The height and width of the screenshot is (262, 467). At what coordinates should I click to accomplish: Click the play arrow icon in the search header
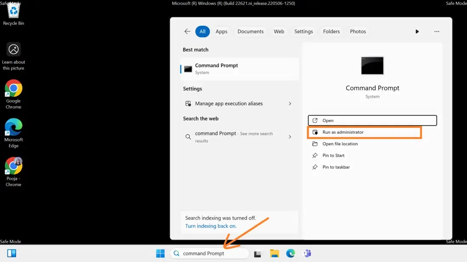(x=417, y=31)
